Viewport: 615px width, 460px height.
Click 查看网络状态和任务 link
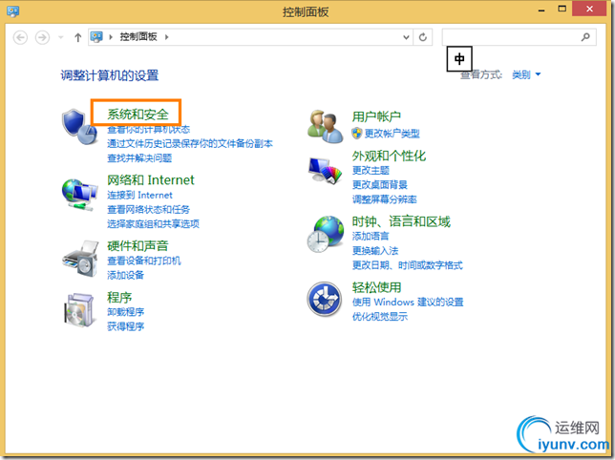point(148,210)
